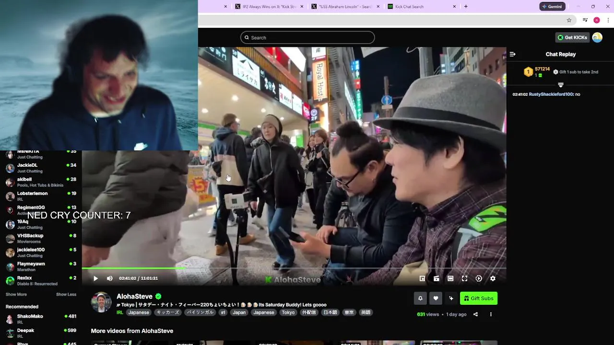
Task: Follow AlohaSteve with heart button
Action: point(436,298)
